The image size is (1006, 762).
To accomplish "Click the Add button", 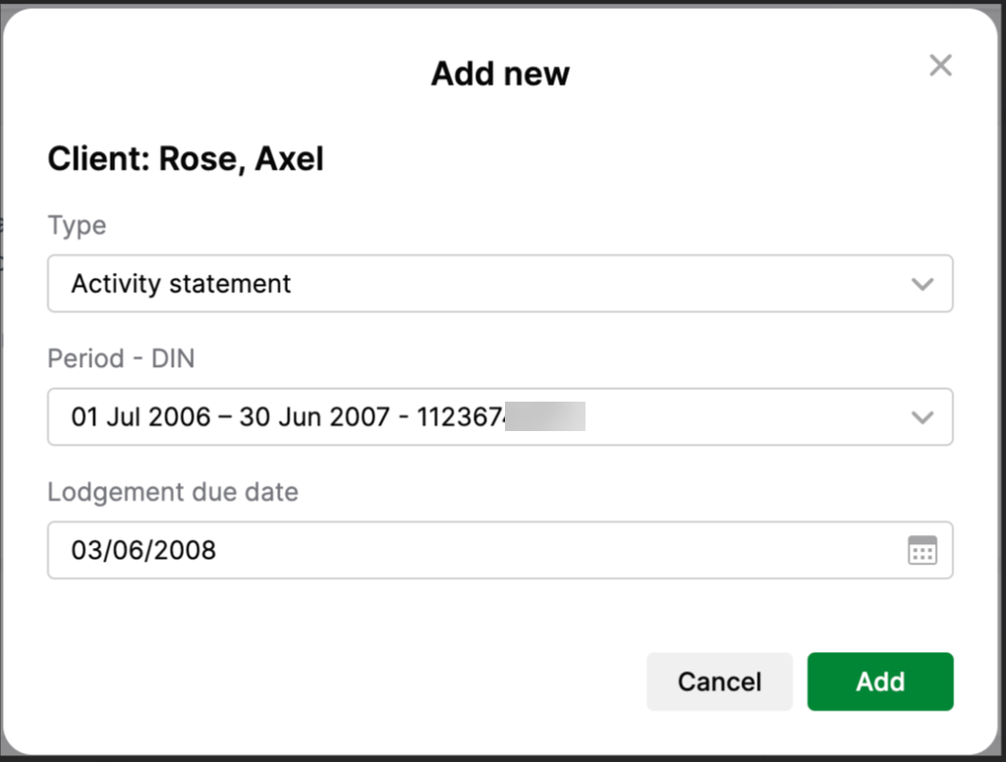I will [x=879, y=681].
